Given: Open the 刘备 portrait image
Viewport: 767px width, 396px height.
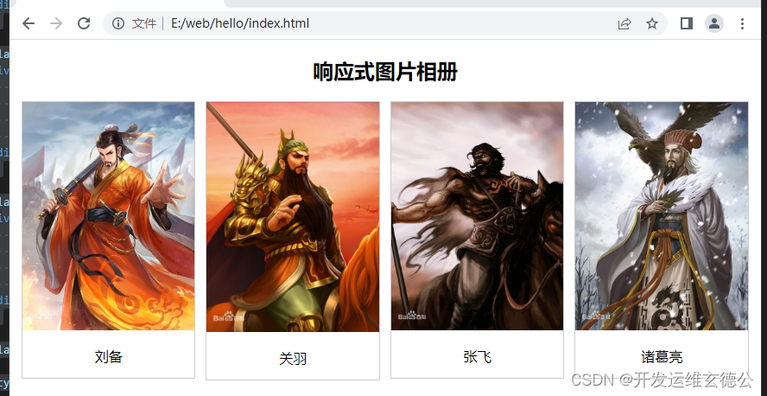Looking at the screenshot, I should click(109, 216).
